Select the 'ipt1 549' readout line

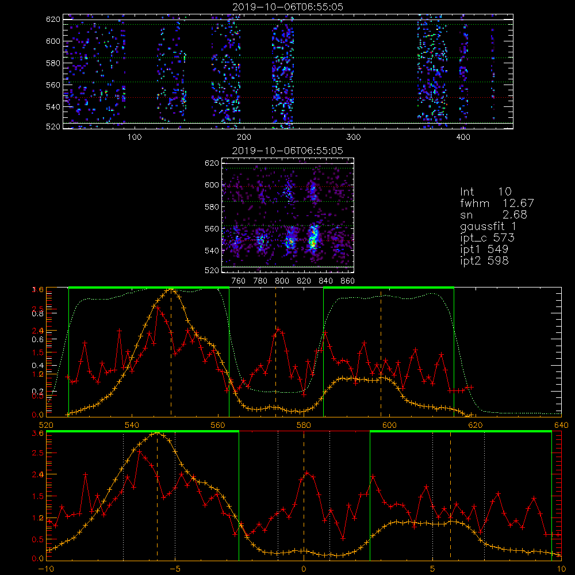pyautogui.click(x=484, y=250)
